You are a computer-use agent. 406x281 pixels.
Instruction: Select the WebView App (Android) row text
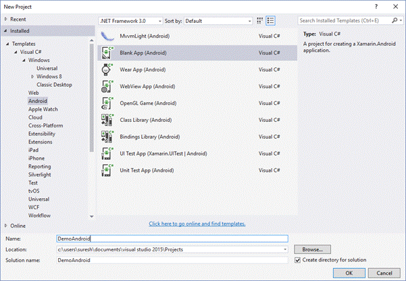147,86
